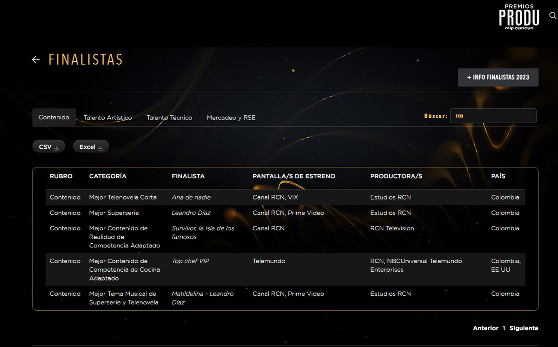The image size is (558, 347).
Task: Click the RCN Television producer cell
Action: 392,228
